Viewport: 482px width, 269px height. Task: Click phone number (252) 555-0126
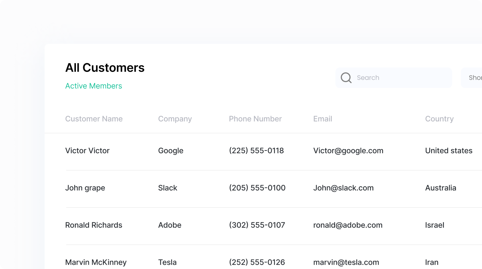(x=257, y=262)
